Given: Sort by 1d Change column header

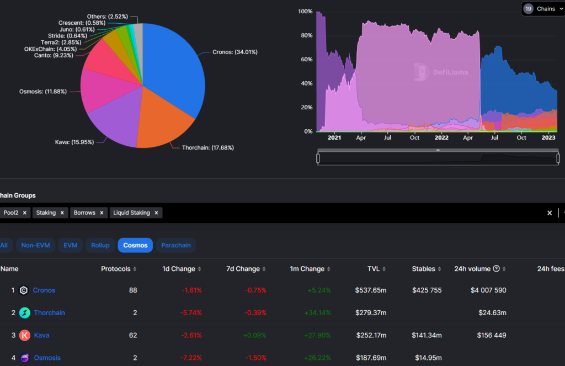Looking at the screenshot, I should [178, 269].
